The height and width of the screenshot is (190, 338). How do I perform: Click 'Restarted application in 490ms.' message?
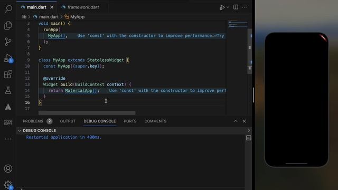63,137
